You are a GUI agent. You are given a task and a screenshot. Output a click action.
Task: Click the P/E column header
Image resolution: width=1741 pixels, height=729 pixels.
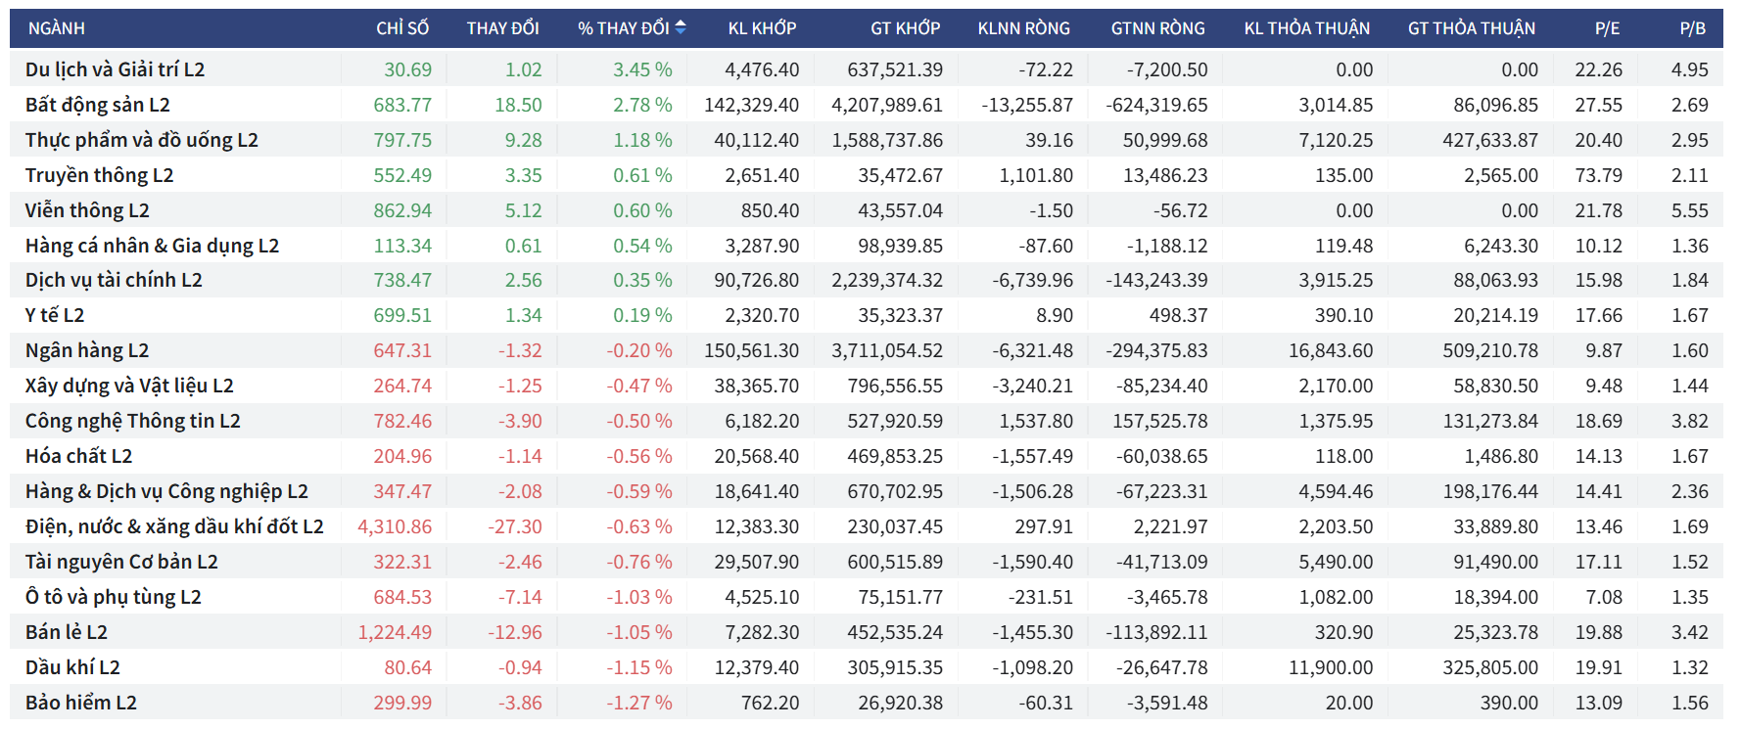click(1607, 28)
